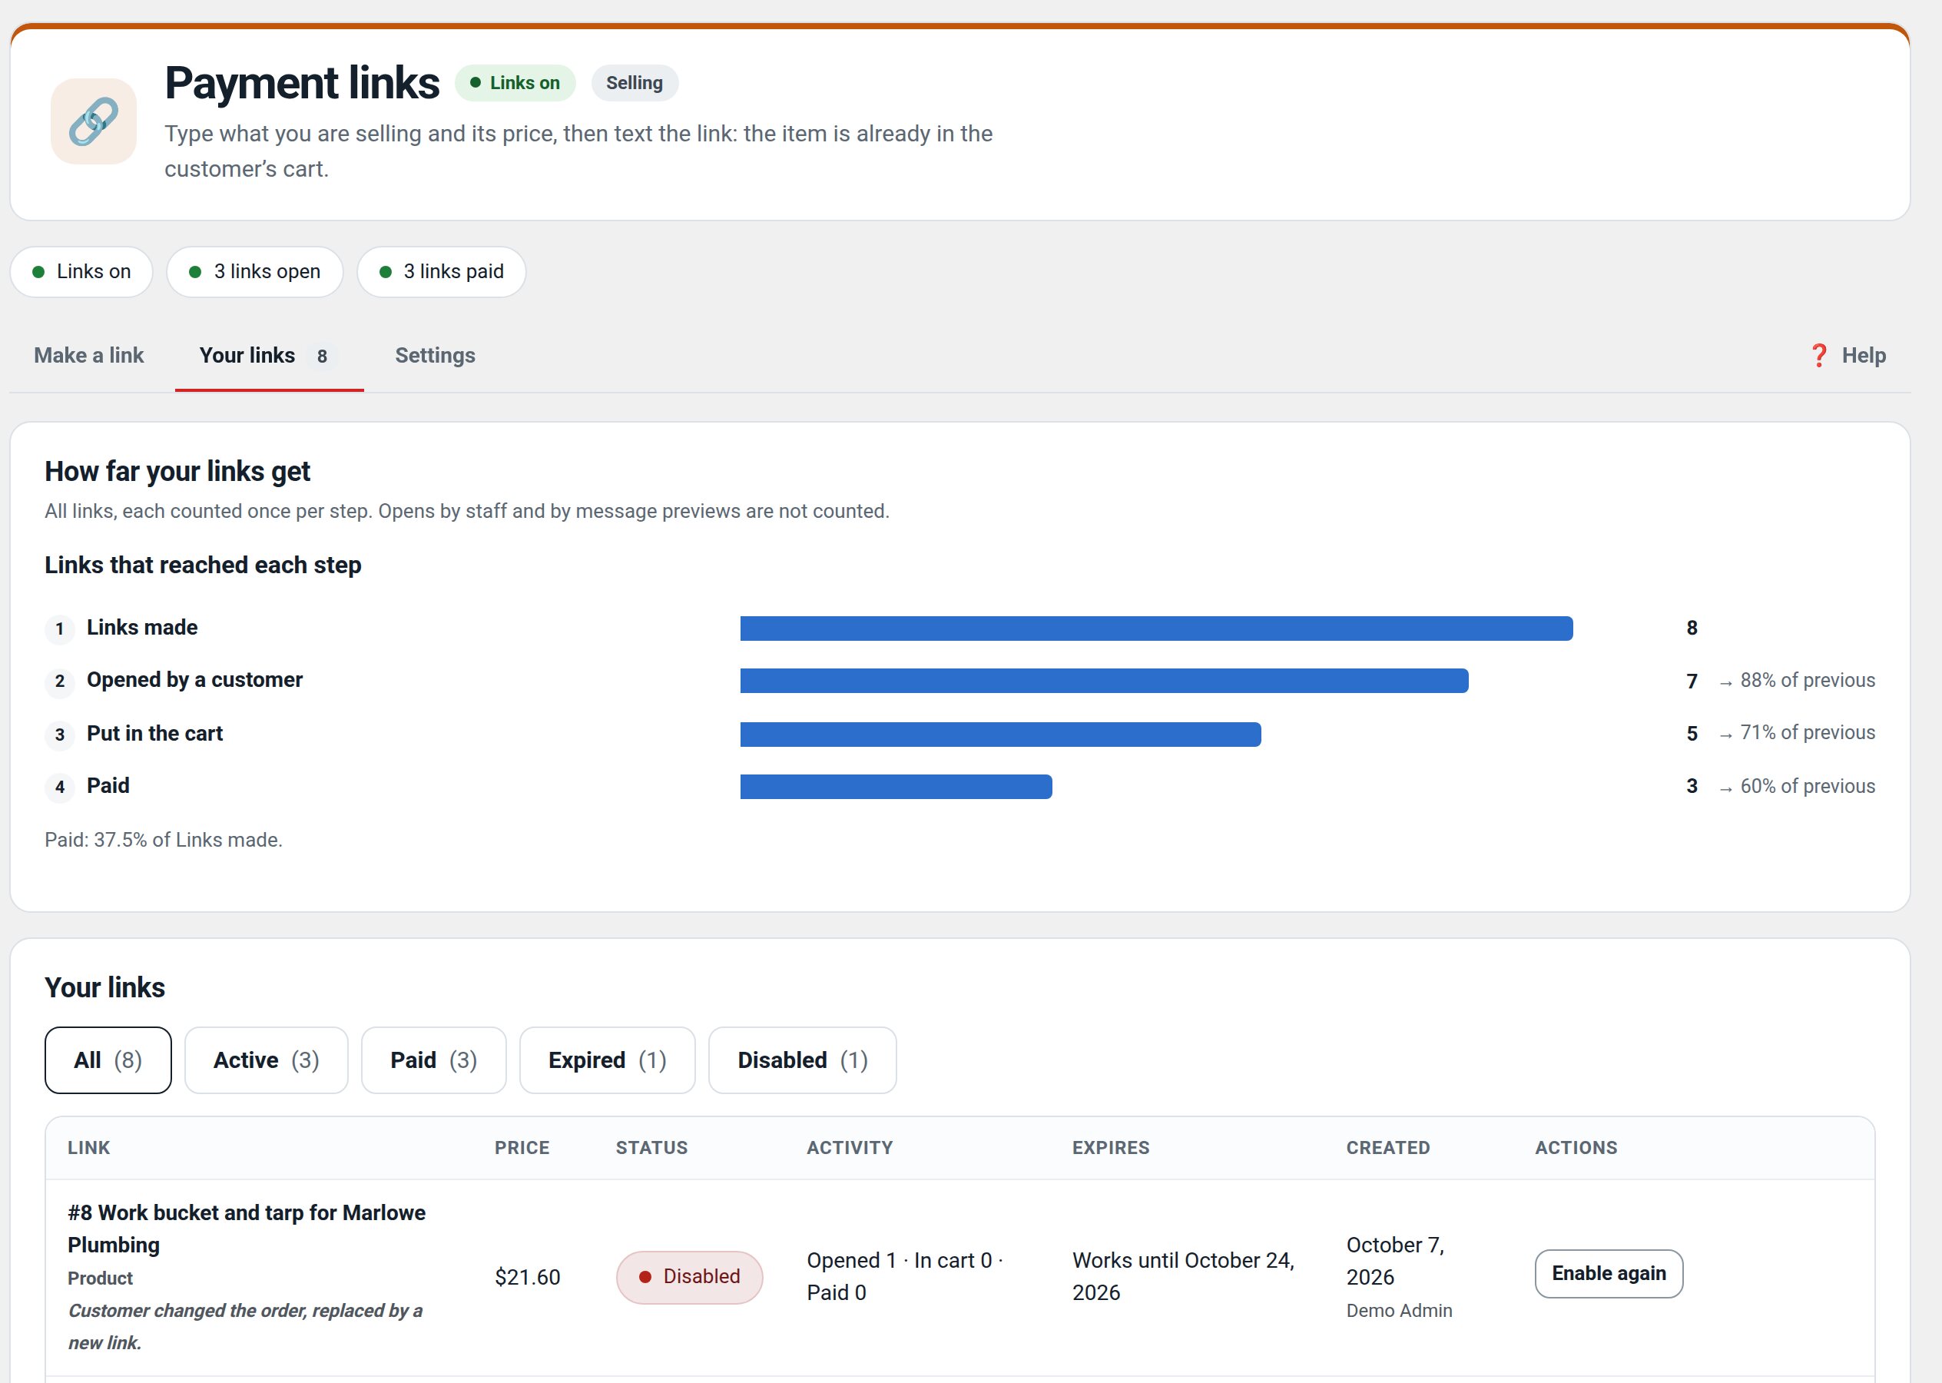Image resolution: width=1942 pixels, height=1383 pixels.
Task: Click the Product type label under link #8
Action: pos(101,1278)
